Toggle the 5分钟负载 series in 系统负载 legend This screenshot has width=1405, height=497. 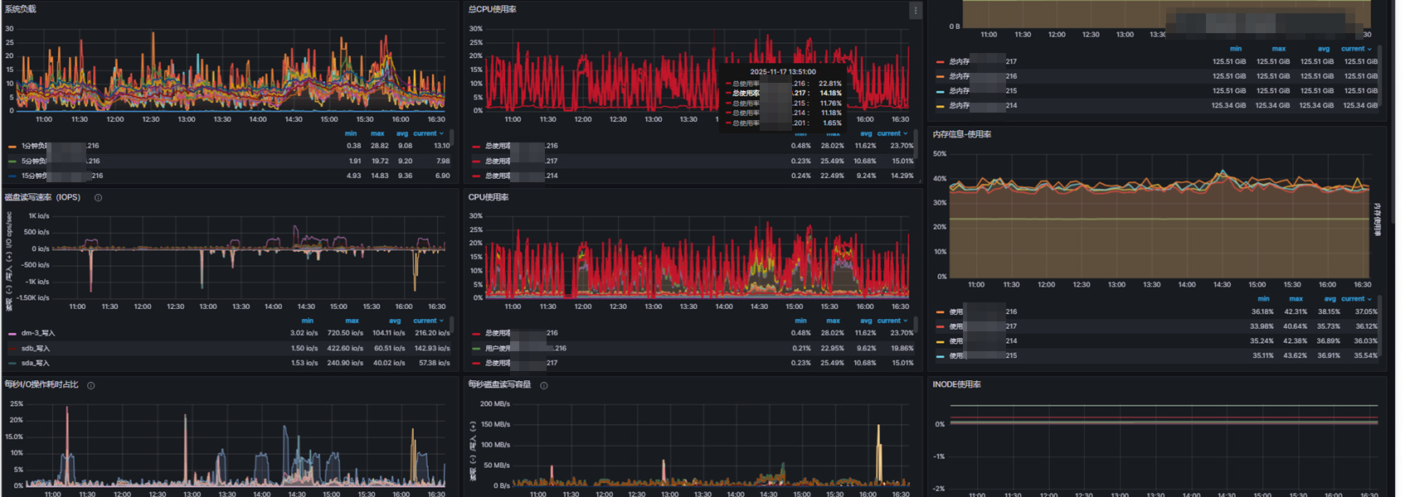(x=34, y=162)
